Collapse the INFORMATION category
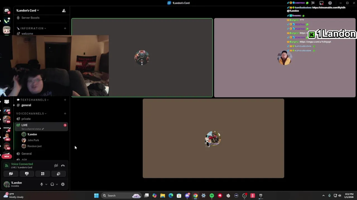 pyautogui.click(x=32, y=28)
